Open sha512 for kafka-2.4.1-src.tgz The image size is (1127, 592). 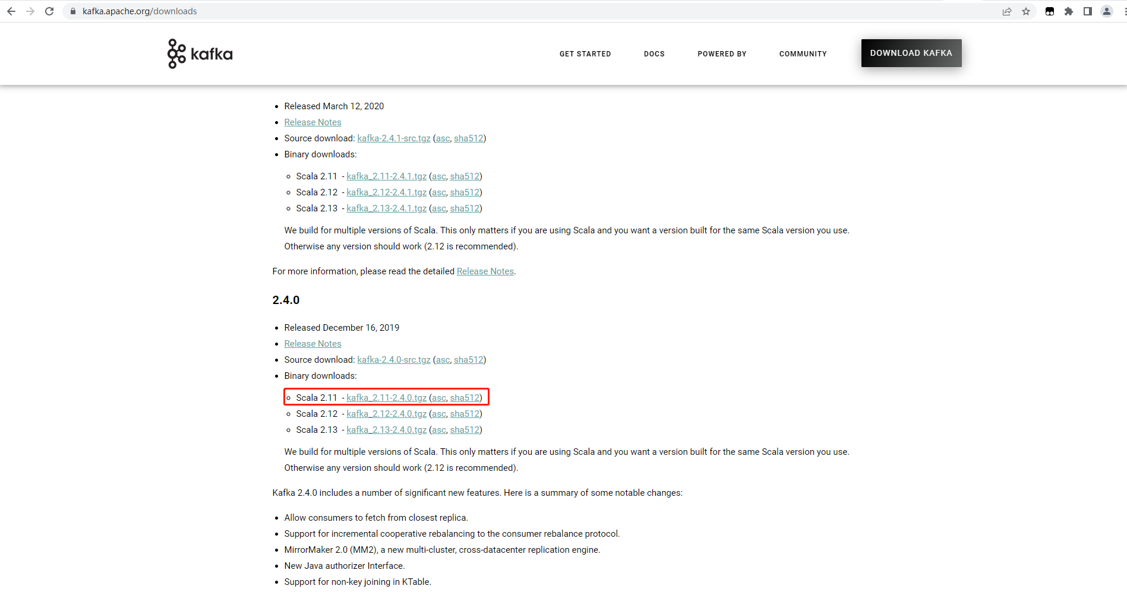(469, 138)
